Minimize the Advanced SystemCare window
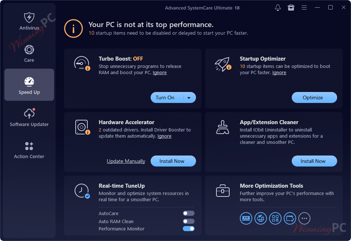The width and height of the screenshot is (351, 241). click(317, 7)
